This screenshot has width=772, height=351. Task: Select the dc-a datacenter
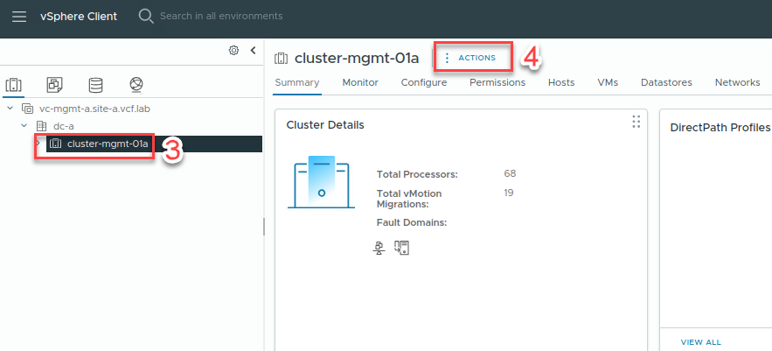pos(64,126)
